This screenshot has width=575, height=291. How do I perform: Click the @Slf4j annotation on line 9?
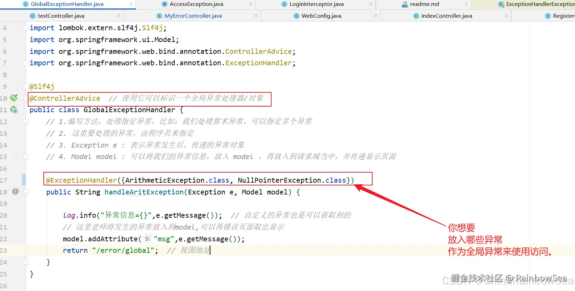coord(42,86)
